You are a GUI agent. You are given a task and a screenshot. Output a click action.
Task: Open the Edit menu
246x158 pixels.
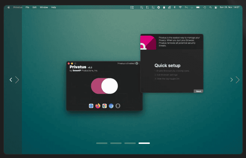[x=35, y=7]
